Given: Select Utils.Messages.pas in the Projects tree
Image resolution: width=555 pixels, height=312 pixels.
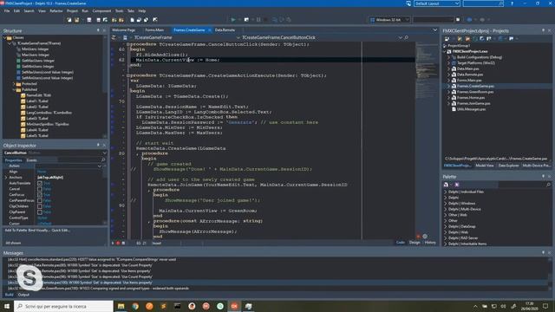Looking at the screenshot, I should pos(471,109).
